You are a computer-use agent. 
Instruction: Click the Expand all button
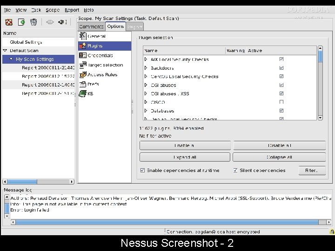click(x=185, y=157)
